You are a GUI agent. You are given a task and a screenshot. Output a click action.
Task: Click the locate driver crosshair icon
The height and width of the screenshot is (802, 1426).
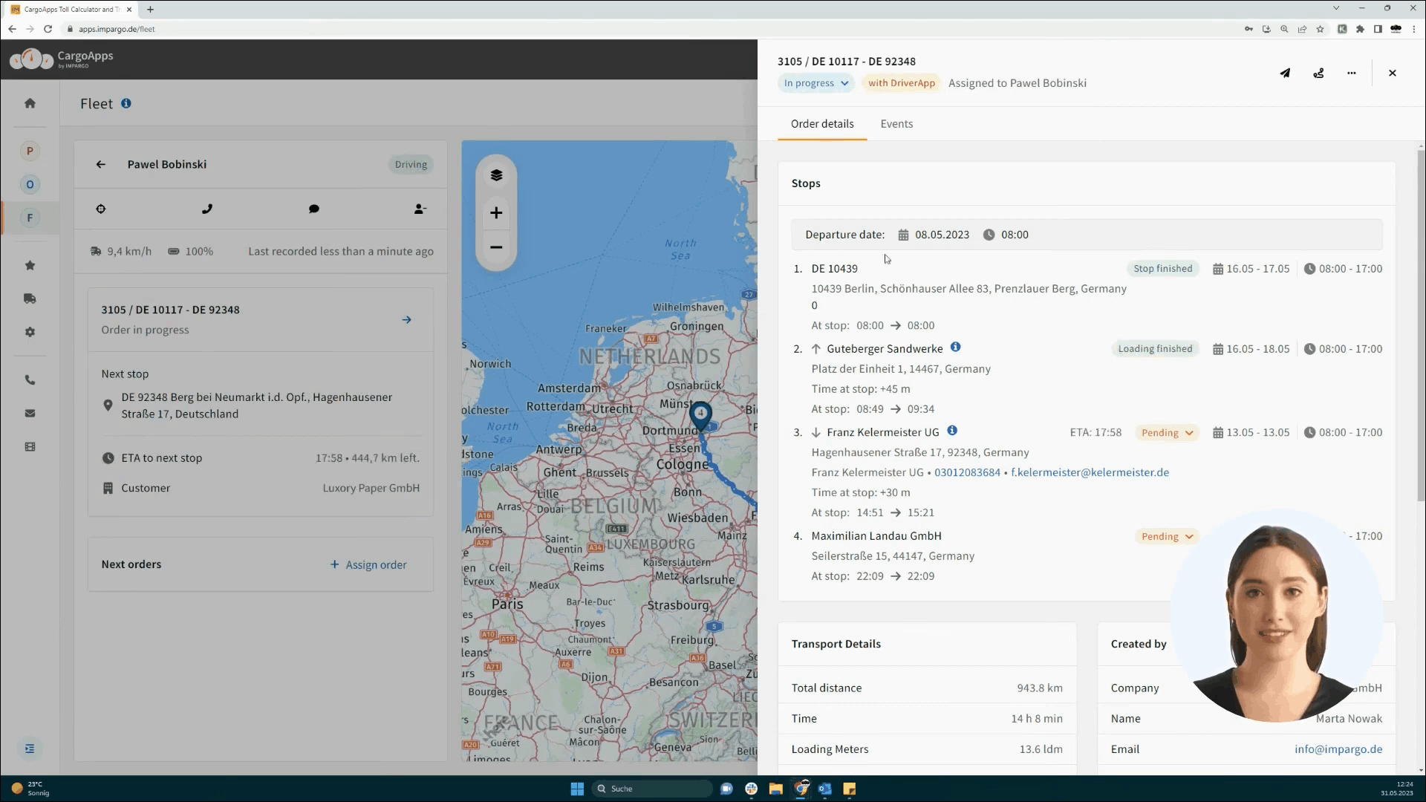[x=101, y=209]
